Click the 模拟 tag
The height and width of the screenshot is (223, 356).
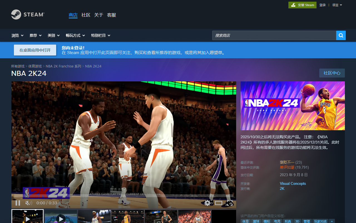point(267,221)
